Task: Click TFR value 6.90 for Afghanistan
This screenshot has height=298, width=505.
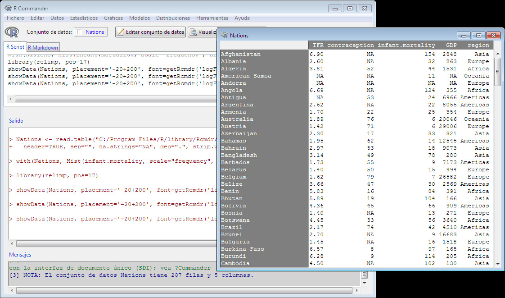Action: click(316, 54)
